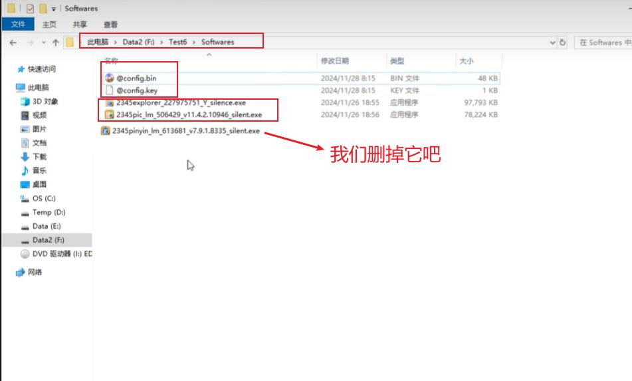Image resolution: width=632 pixels, height=381 pixels.
Task: Go up one folder level arrow
Action: 56,42
